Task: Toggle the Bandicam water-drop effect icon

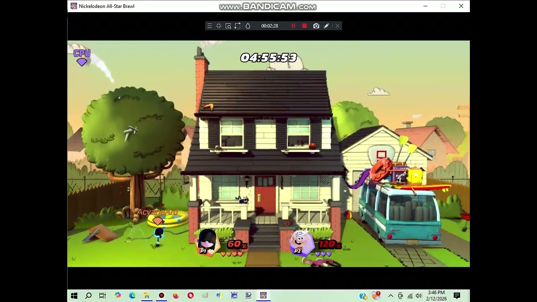Action: click(x=248, y=26)
